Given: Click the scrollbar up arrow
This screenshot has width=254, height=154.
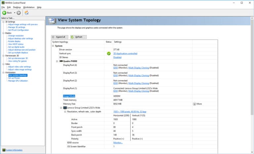Looking at the screenshot, I should tap(252, 18).
